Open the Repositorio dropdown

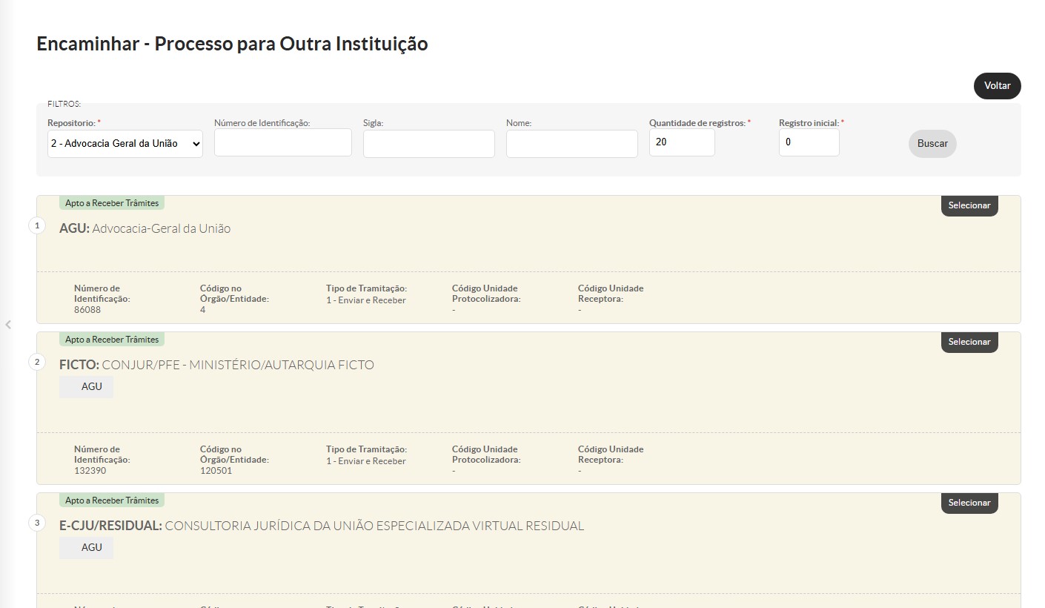(x=125, y=143)
